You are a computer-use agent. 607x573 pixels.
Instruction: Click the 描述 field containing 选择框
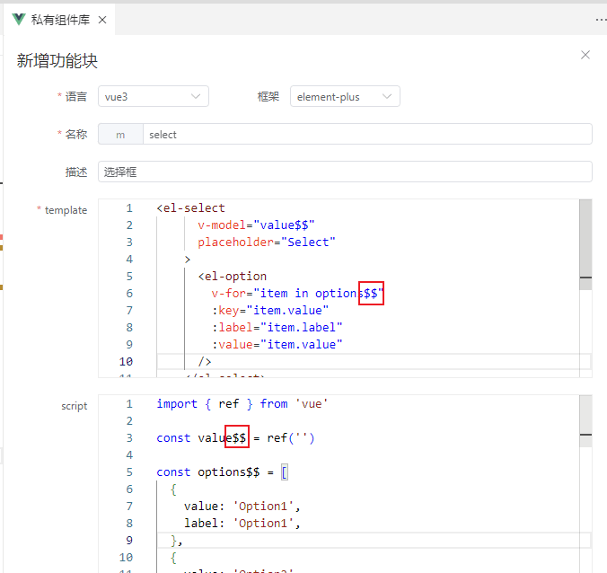(345, 172)
